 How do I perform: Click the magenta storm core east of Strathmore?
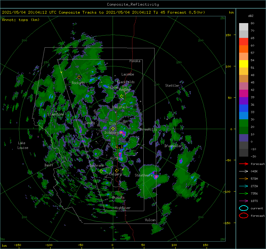coord(156,177)
